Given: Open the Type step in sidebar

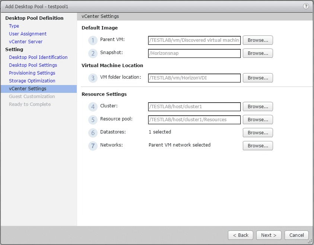Looking at the screenshot, I should click(x=14, y=26).
